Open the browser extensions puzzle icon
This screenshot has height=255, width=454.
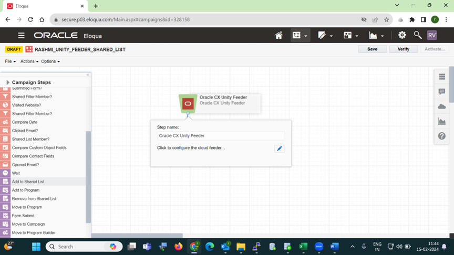(412, 19)
